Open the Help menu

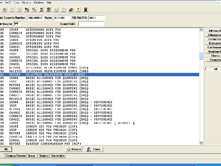point(49,2)
